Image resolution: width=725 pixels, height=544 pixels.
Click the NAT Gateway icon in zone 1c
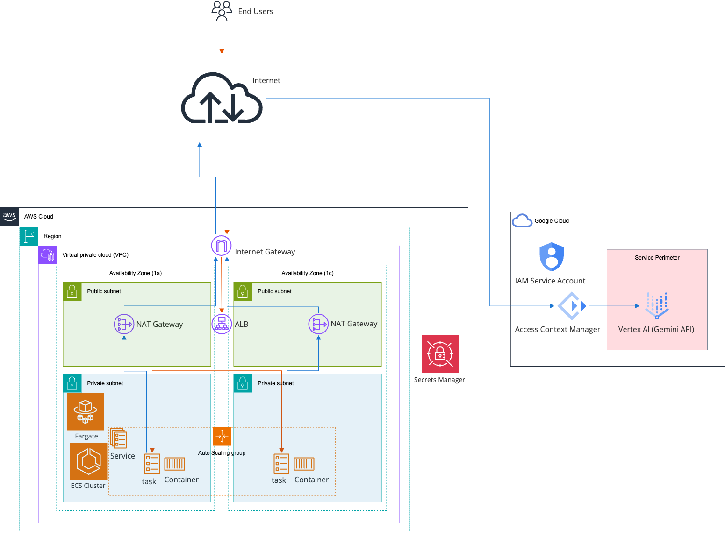(318, 324)
